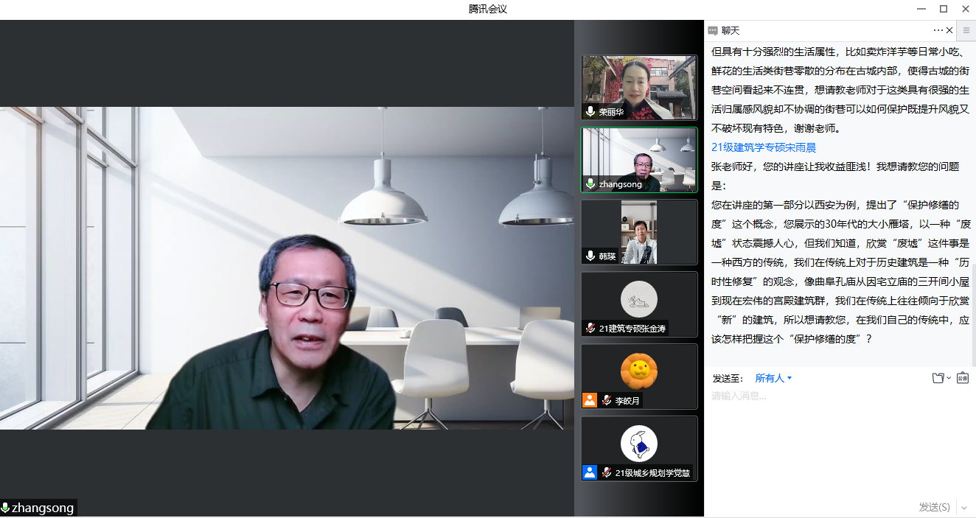Expand the small arrow next to the folder icon
The image size is (976, 518).
[x=949, y=379]
